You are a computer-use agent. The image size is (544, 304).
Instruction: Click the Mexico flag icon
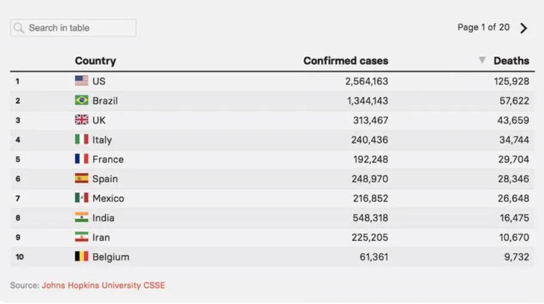81,198
